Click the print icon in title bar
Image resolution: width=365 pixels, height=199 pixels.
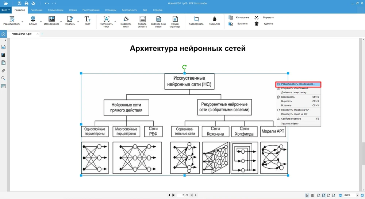pos(27,3)
